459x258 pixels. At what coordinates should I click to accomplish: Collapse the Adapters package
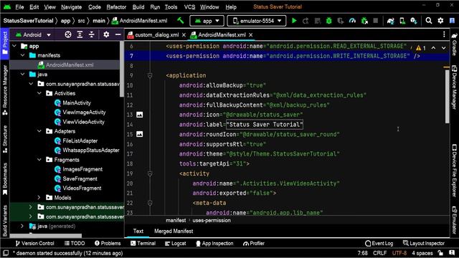(39, 131)
